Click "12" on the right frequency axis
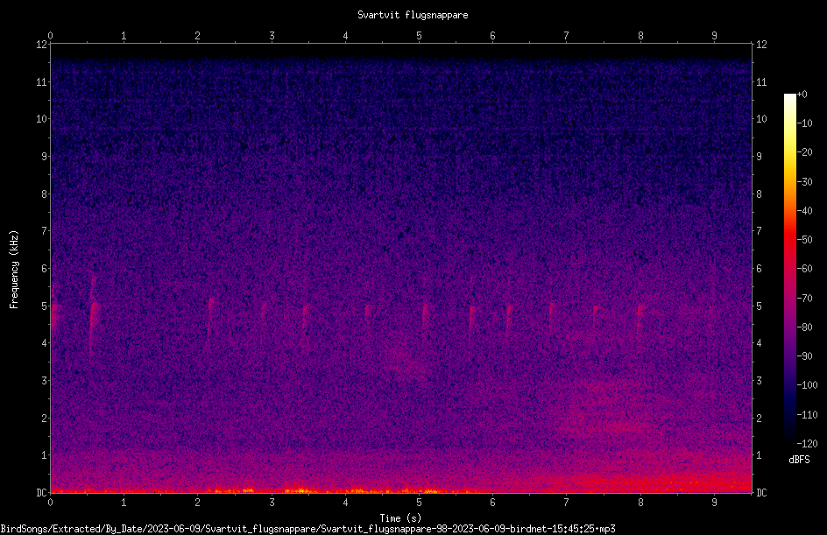The width and height of the screenshot is (827, 535). (761, 45)
